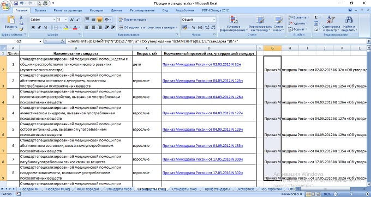Increase decimal places
The width and height of the screenshot is (371, 197).
(207, 27)
